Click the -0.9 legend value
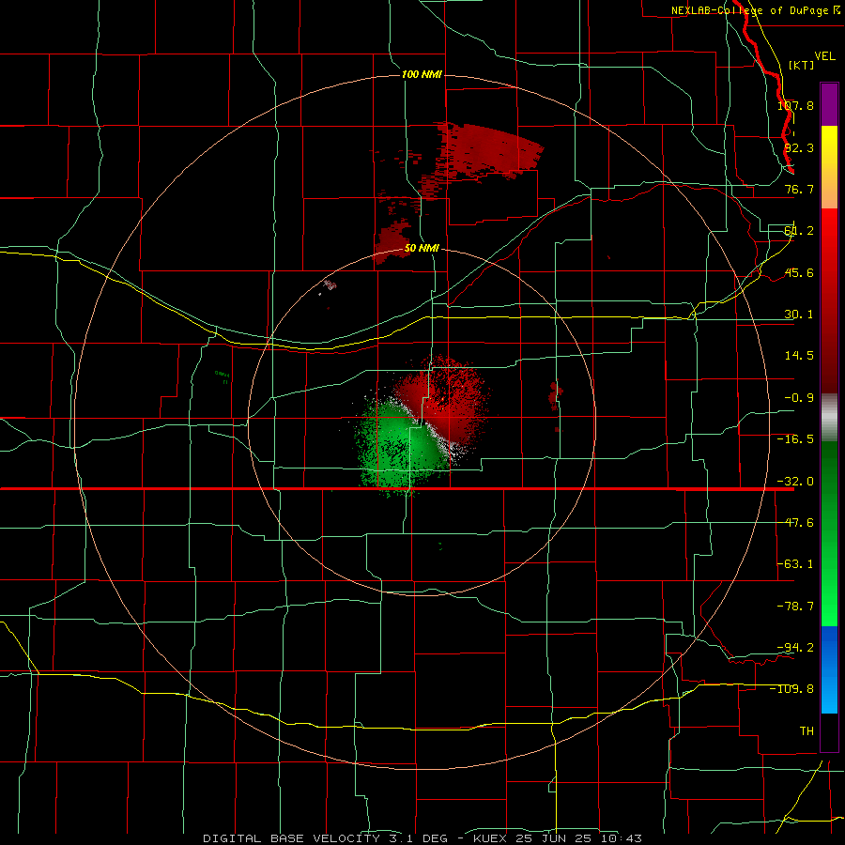Screen dimensions: 845x845 click(x=799, y=398)
